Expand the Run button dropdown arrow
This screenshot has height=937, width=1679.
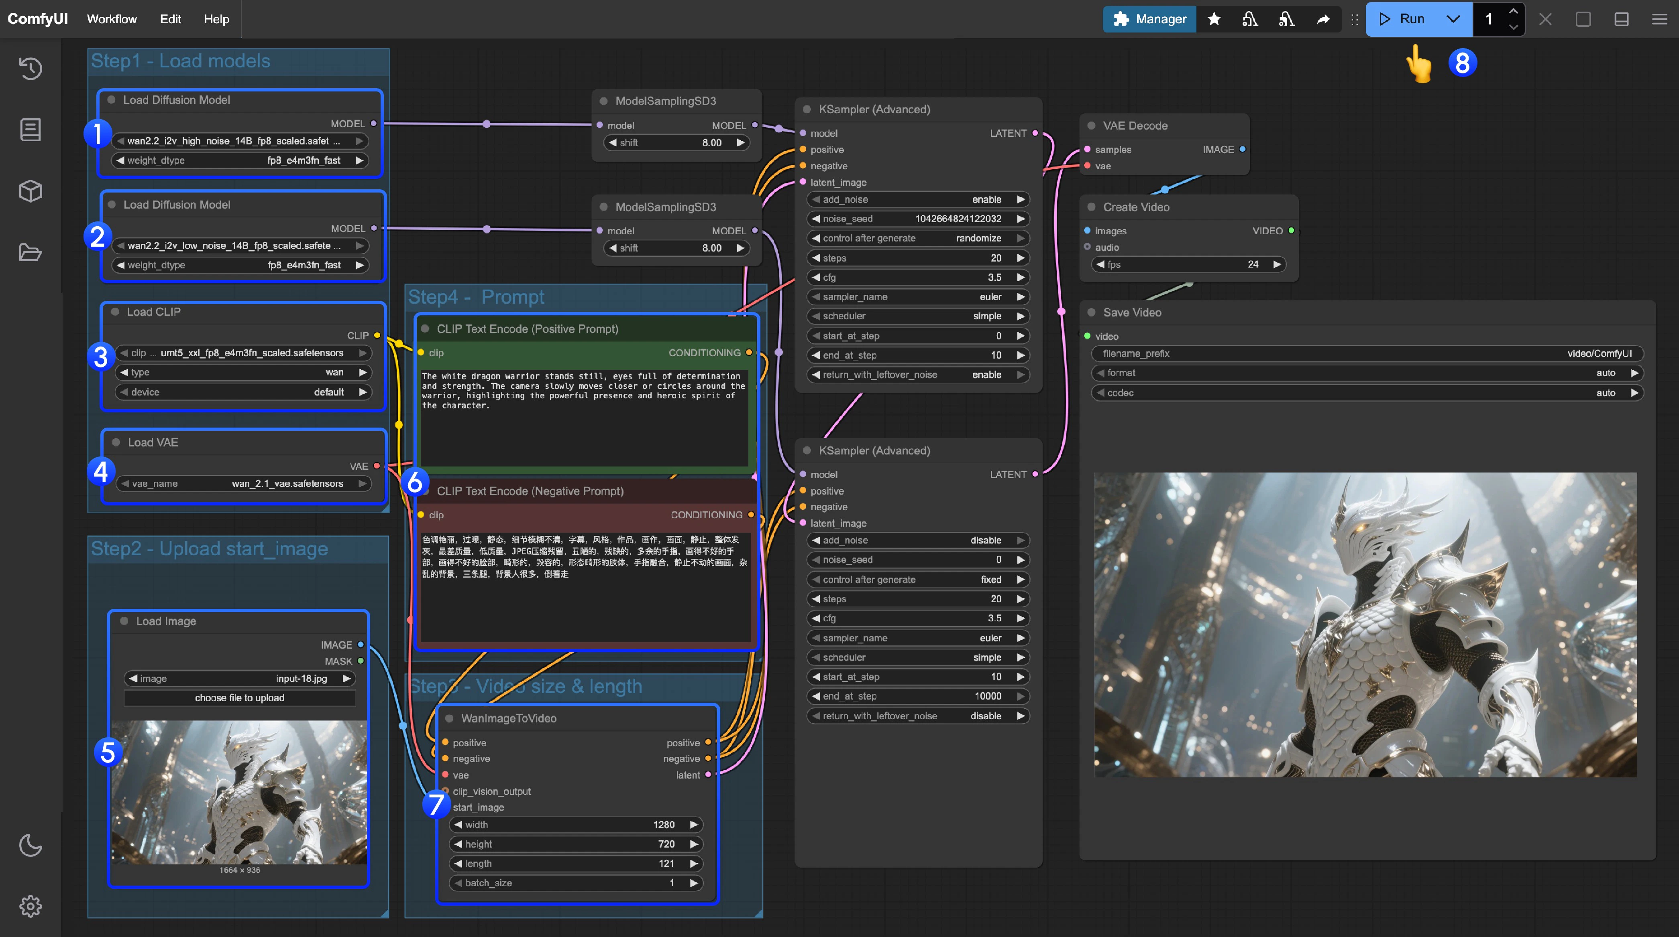pos(1453,19)
